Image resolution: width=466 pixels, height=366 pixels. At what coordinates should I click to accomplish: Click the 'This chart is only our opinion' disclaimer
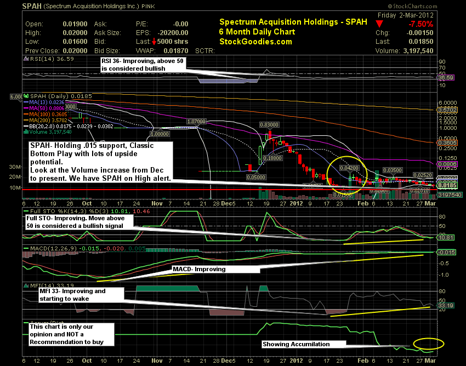[x=72, y=335]
